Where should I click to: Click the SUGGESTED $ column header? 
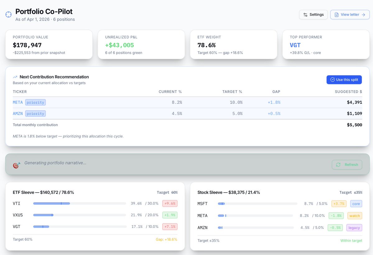pyautogui.click(x=348, y=92)
